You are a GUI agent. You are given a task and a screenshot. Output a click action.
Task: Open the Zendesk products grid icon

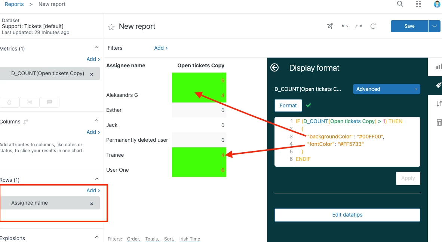(x=418, y=4)
